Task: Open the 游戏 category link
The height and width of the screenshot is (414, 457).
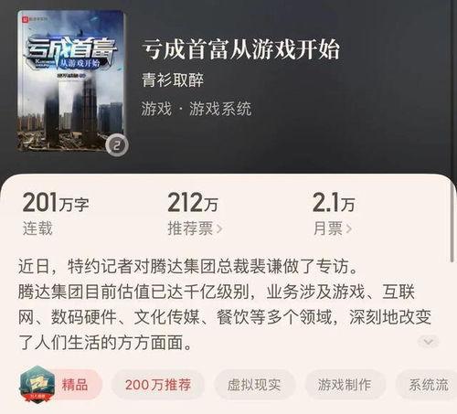Action: click(156, 109)
